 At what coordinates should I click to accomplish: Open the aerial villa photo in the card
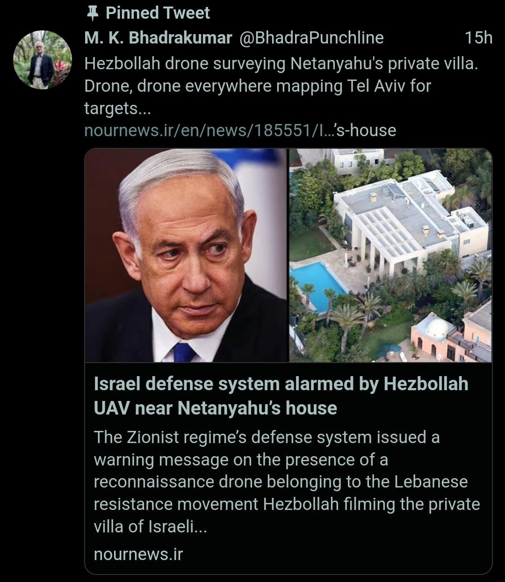click(x=390, y=255)
